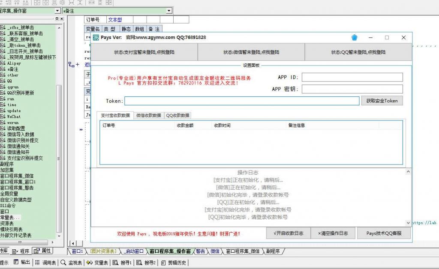Click inside the APP ID input field
The image size is (439, 269).
pos(352,78)
